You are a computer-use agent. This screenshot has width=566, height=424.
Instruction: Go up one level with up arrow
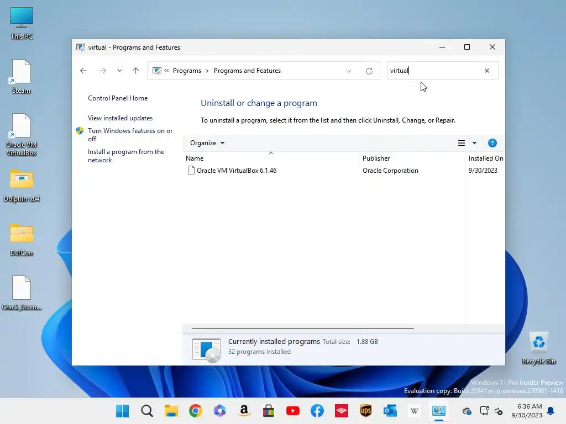(x=136, y=71)
